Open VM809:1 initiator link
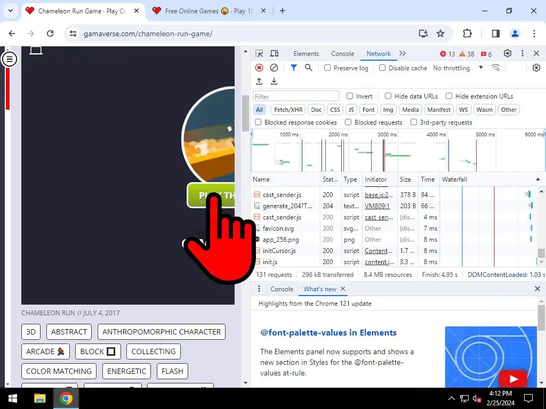Screen dimensions: 546x409 [x=377, y=206]
